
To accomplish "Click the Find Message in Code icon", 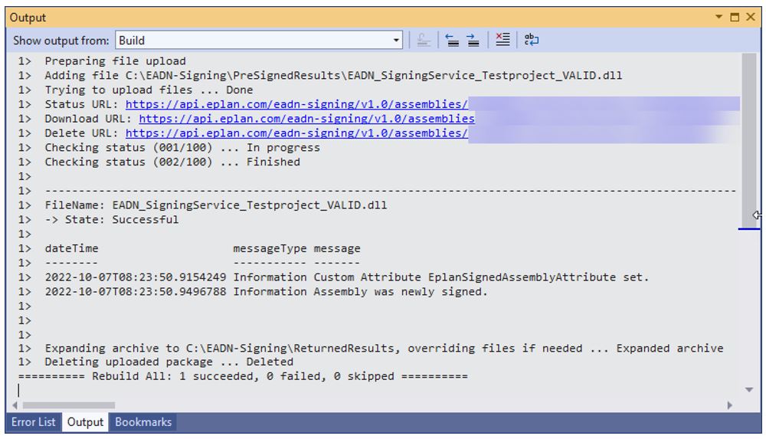I will click(x=424, y=41).
